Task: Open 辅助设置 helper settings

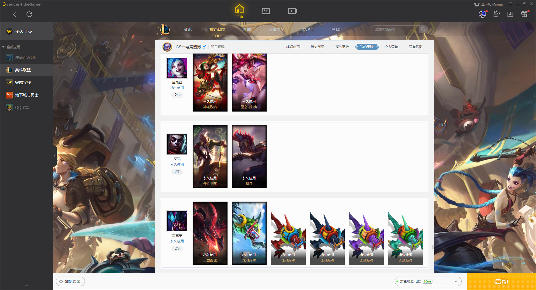Action: 70,282
